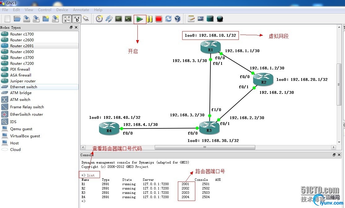Select IDS node type

(39, 122)
